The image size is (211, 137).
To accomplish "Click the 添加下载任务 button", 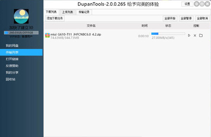I will [55, 18].
